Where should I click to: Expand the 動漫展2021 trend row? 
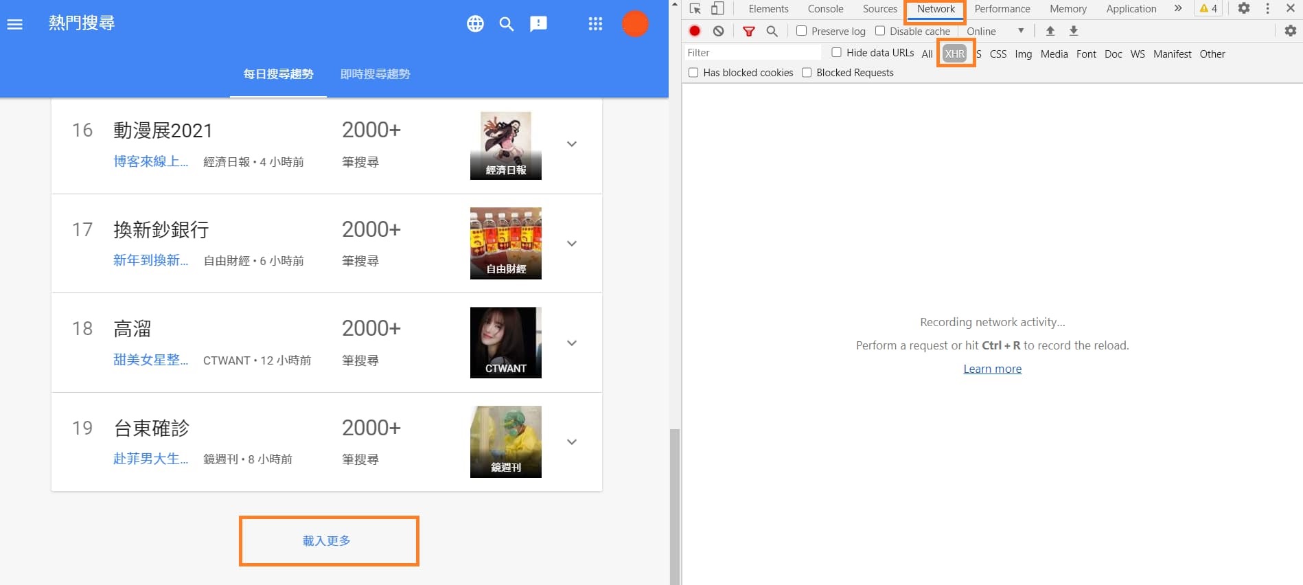pyautogui.click(x=572, y=144)
